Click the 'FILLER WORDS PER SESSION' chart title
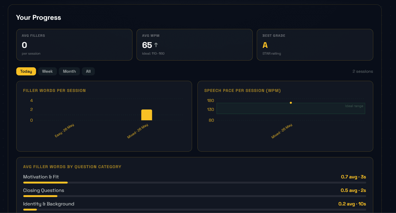Viewport: 396px width, 213px height. tap(54, 91)
